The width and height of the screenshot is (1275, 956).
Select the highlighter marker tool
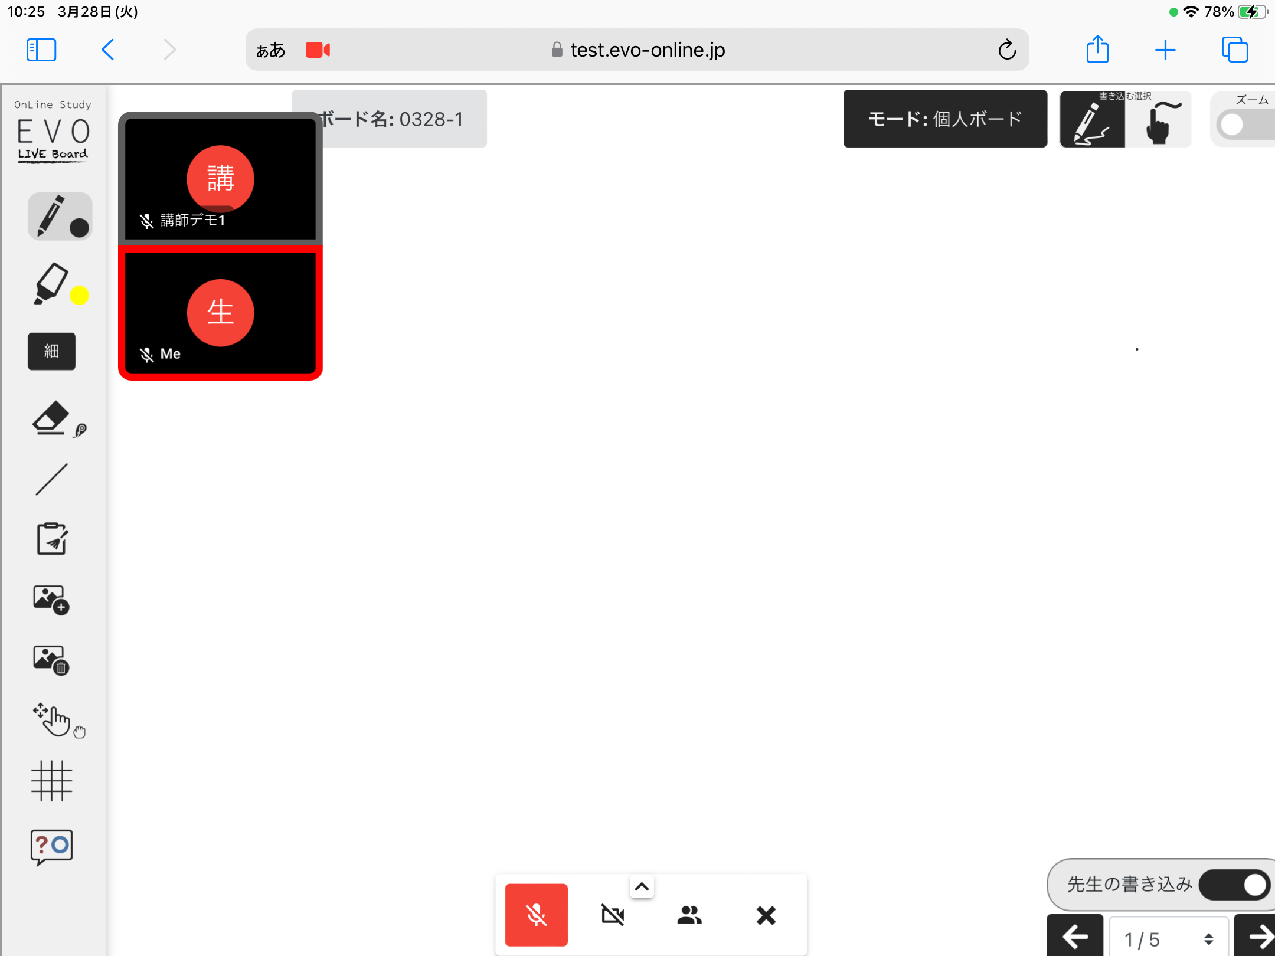click(x=51, y=283)
